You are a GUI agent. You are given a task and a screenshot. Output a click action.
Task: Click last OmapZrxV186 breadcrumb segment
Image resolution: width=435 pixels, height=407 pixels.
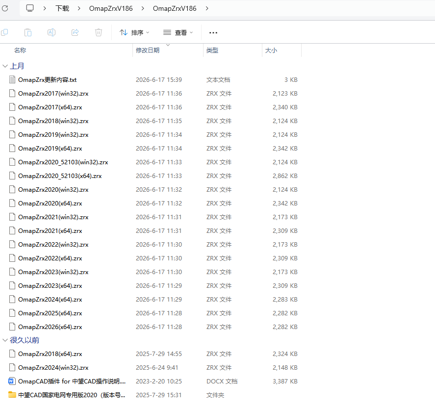175,8
